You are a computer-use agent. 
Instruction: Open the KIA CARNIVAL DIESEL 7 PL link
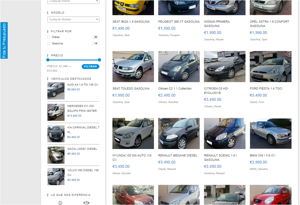83,130
